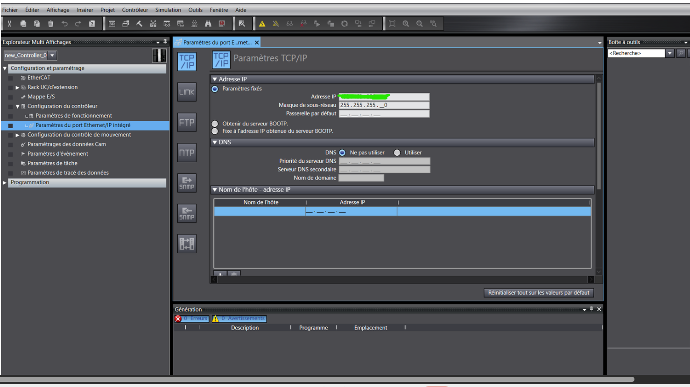Click the Avertissements filter button
The width and height of the screenshot is (690, 387).
click(x=239, y=318)
